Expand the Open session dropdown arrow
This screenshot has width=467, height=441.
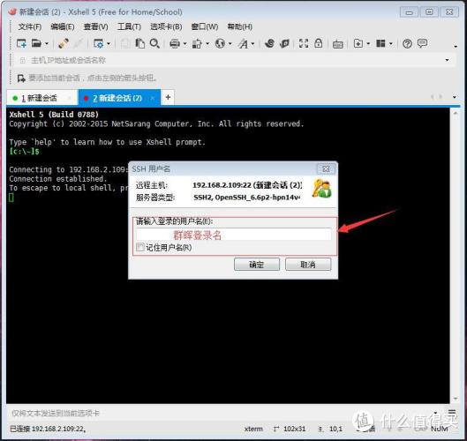point(47,44)
